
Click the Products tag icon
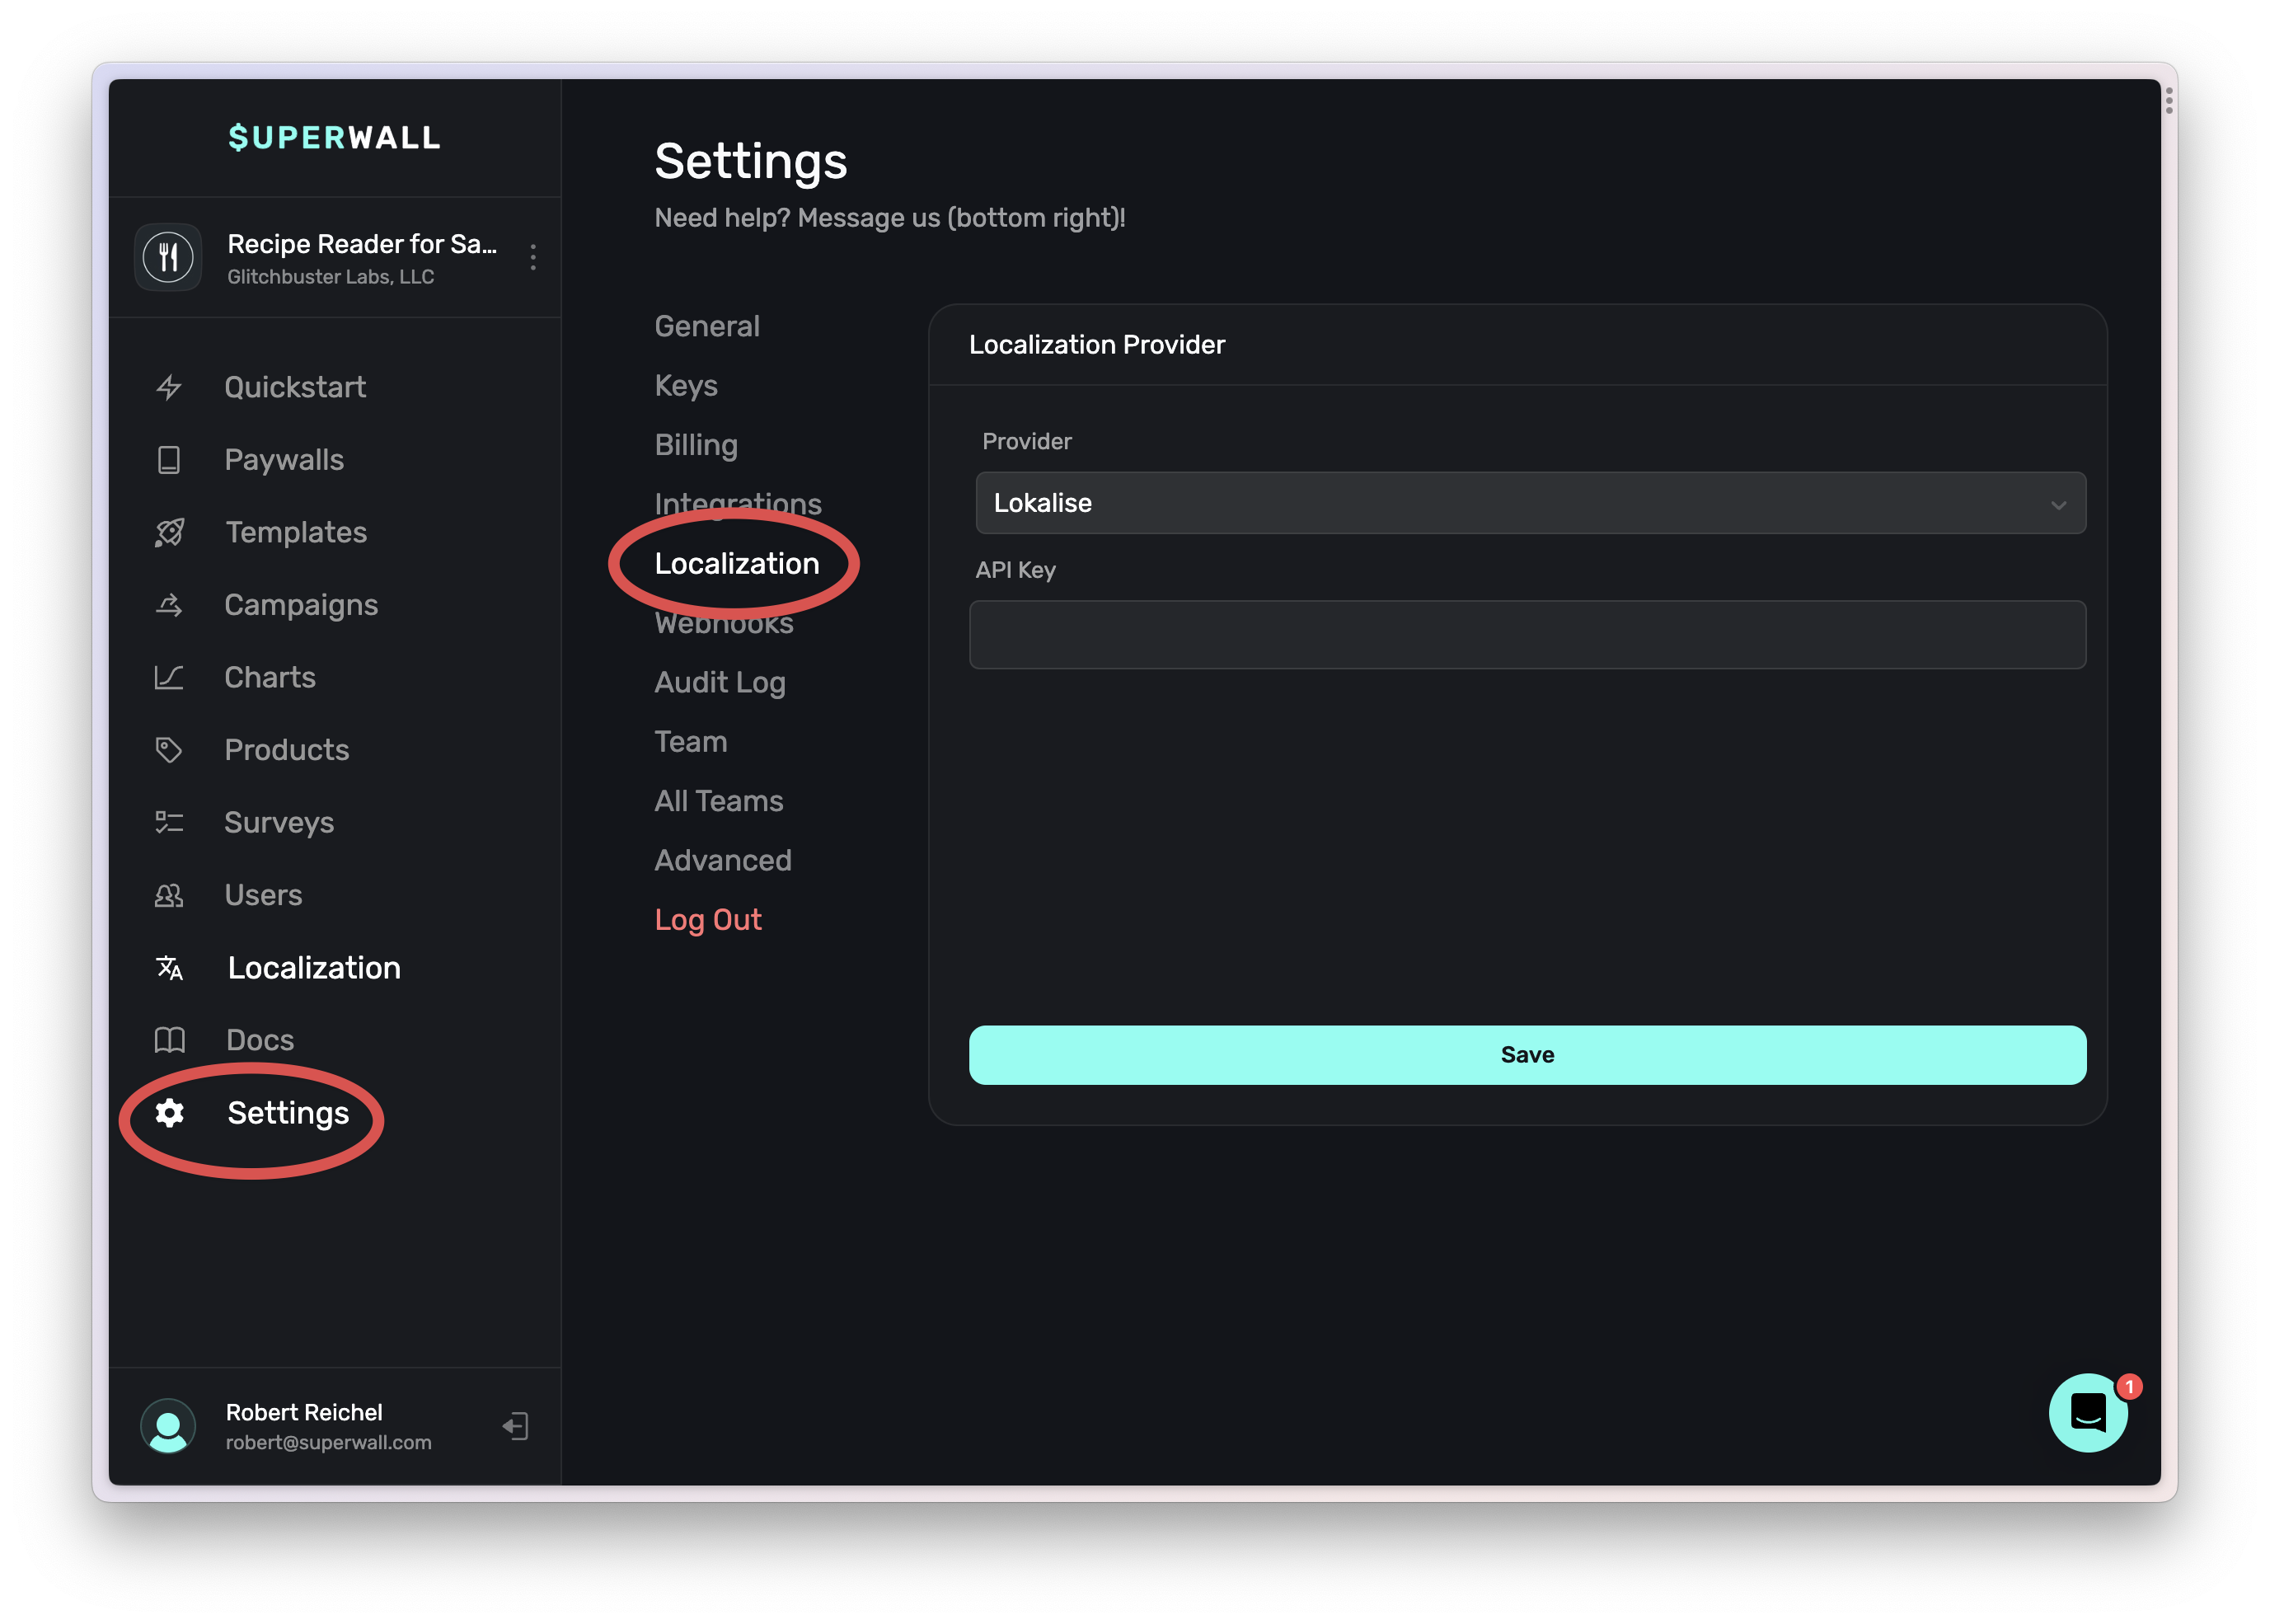[x=169, y=750]
